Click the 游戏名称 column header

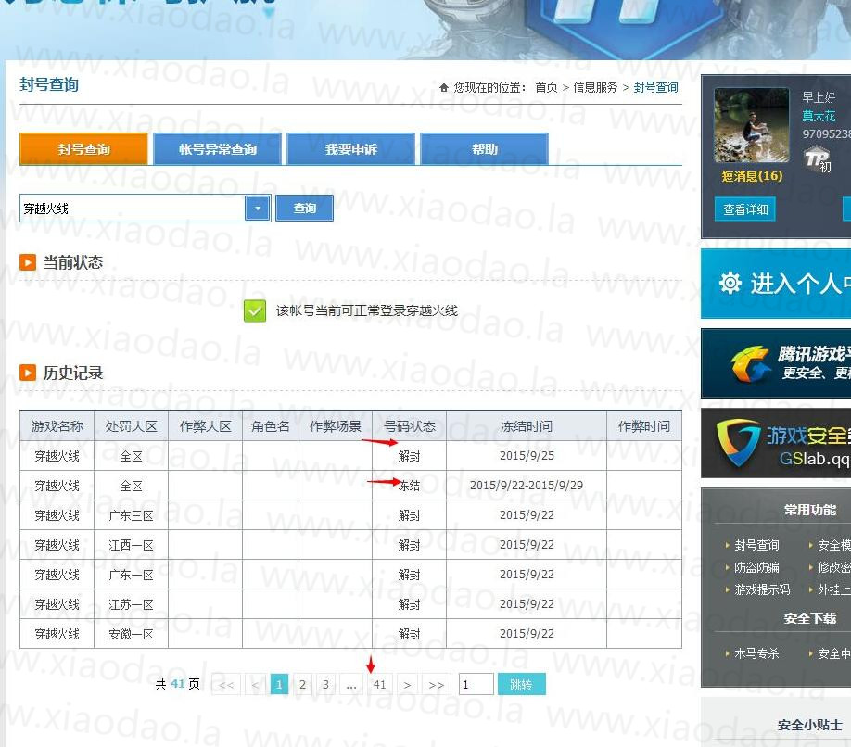pos(57,426)
